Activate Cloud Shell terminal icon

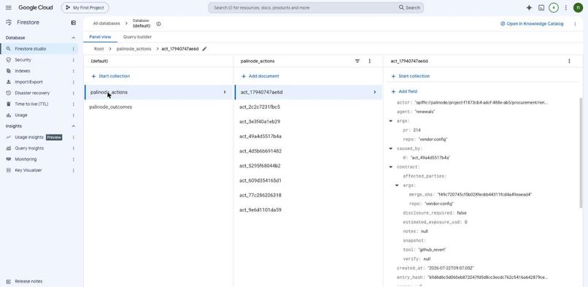541,7
